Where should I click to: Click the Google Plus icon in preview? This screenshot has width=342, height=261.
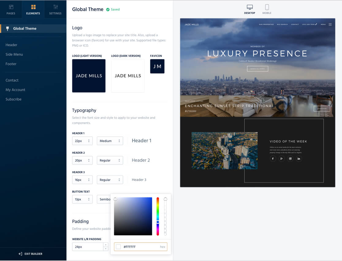(x=282, y=159)
